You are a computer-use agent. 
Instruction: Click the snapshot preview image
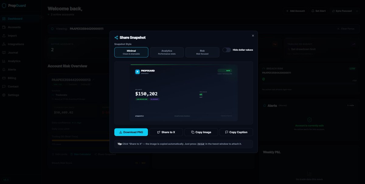tap(184, 93)
